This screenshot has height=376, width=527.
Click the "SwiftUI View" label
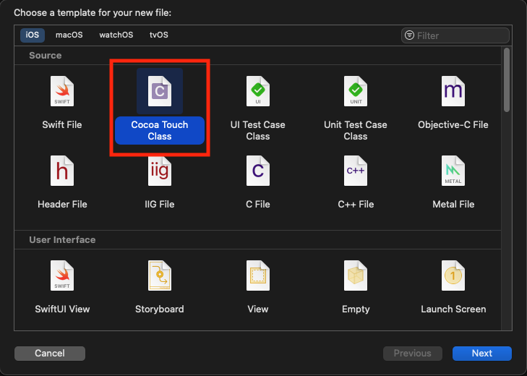pyautogui.click(x=62, y=309)
